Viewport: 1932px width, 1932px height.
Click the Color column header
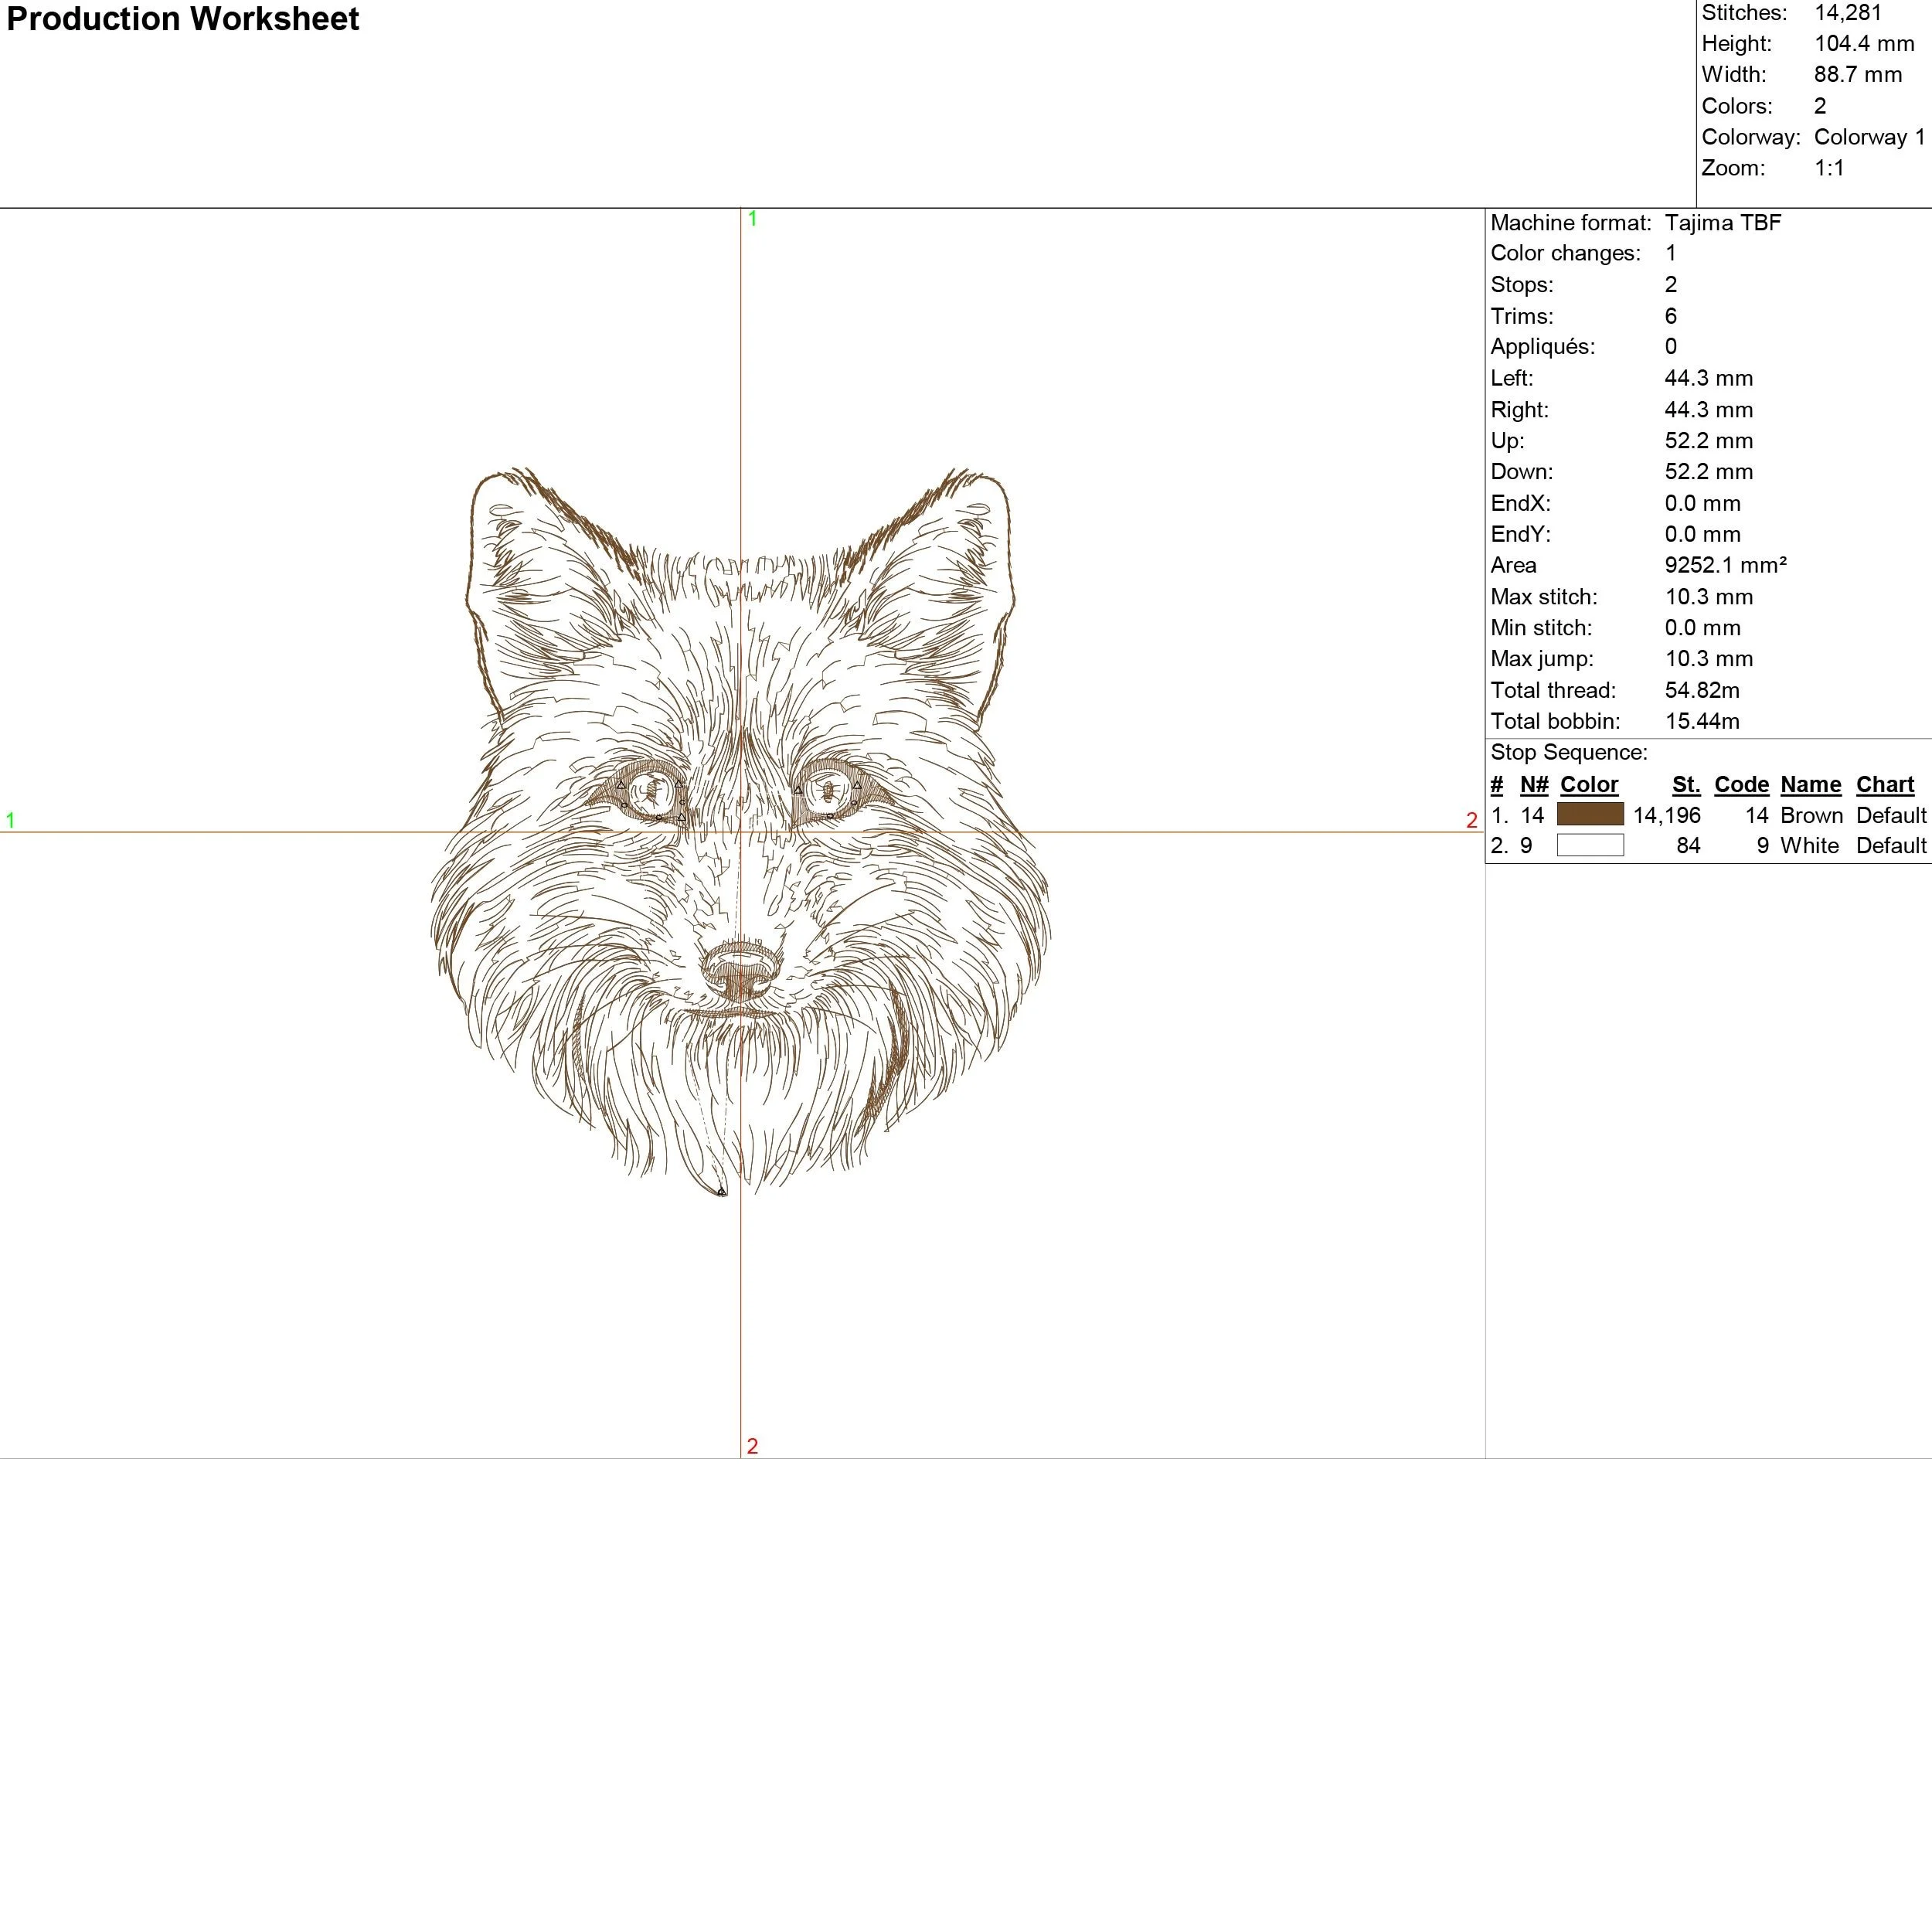pos(1589,785)
